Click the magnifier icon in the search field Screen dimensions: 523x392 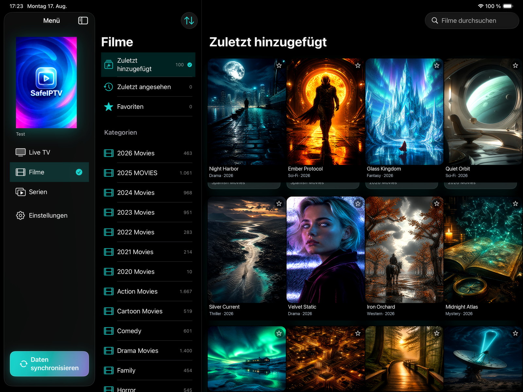tap(435, 21)
